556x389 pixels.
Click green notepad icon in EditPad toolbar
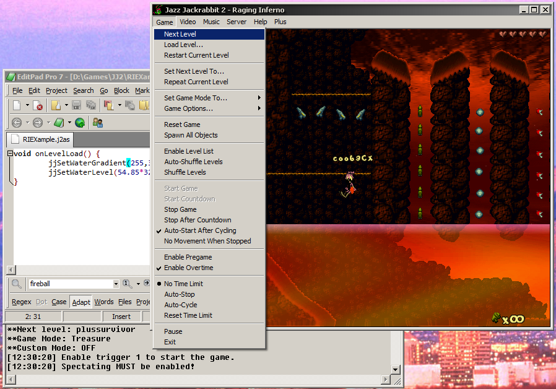click(x=59, y=123)
